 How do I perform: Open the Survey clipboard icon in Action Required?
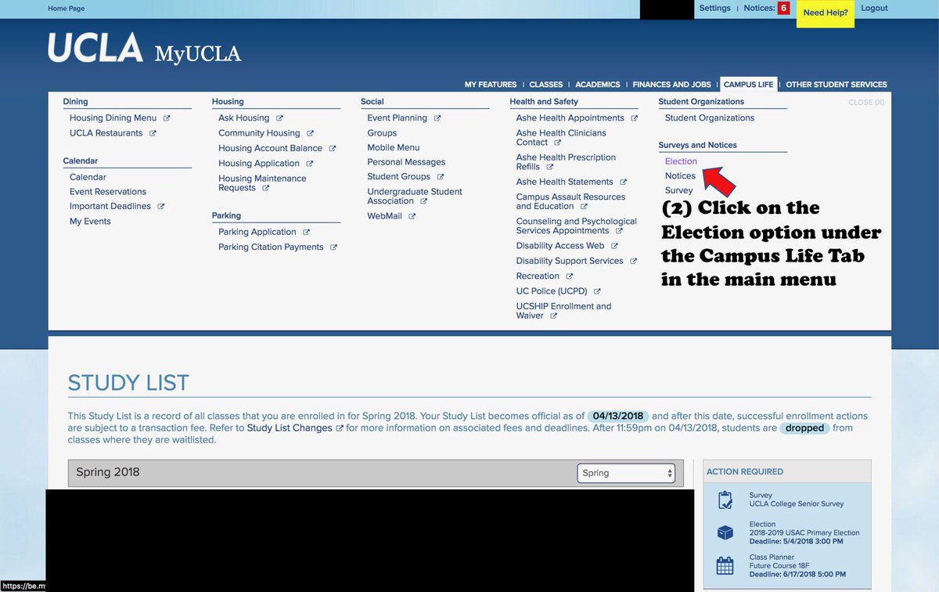click(725, 500)
